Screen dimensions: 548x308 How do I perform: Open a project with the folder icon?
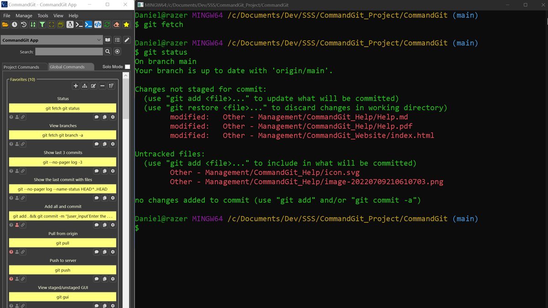[5, 25]
